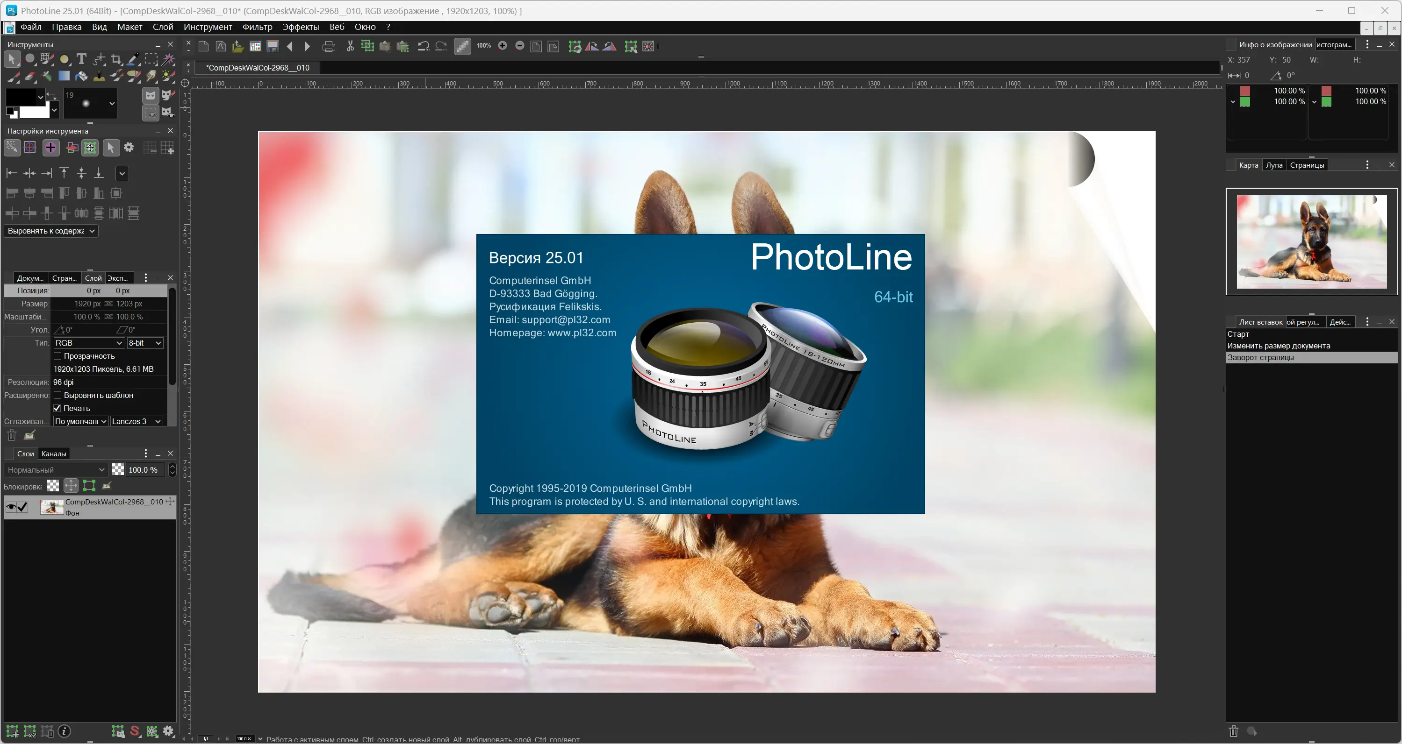Select the Crop tool
The height and width of the screenshot is (744, 1402).
tap(116, 59)
